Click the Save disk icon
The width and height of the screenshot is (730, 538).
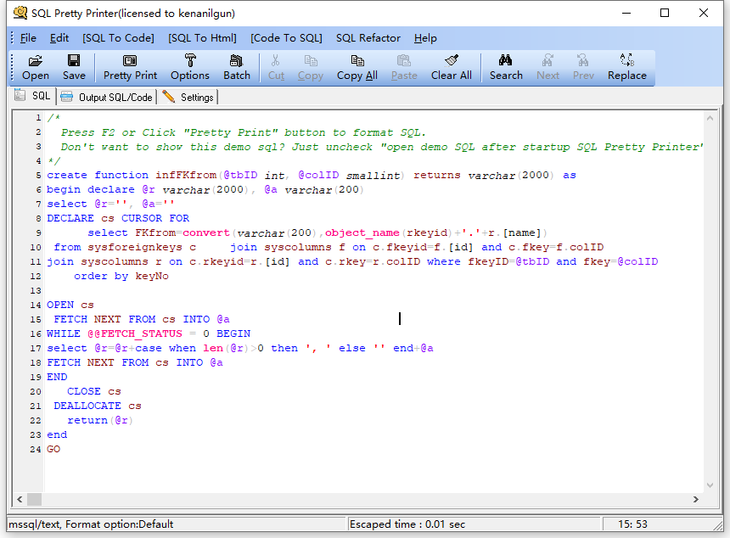click(74, 68)
